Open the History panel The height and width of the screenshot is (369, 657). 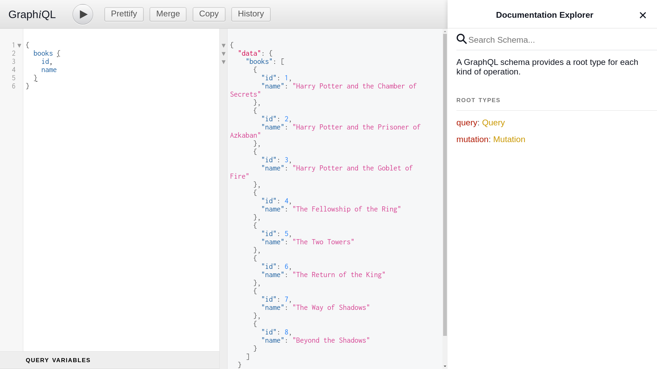[x=251, y=14]
